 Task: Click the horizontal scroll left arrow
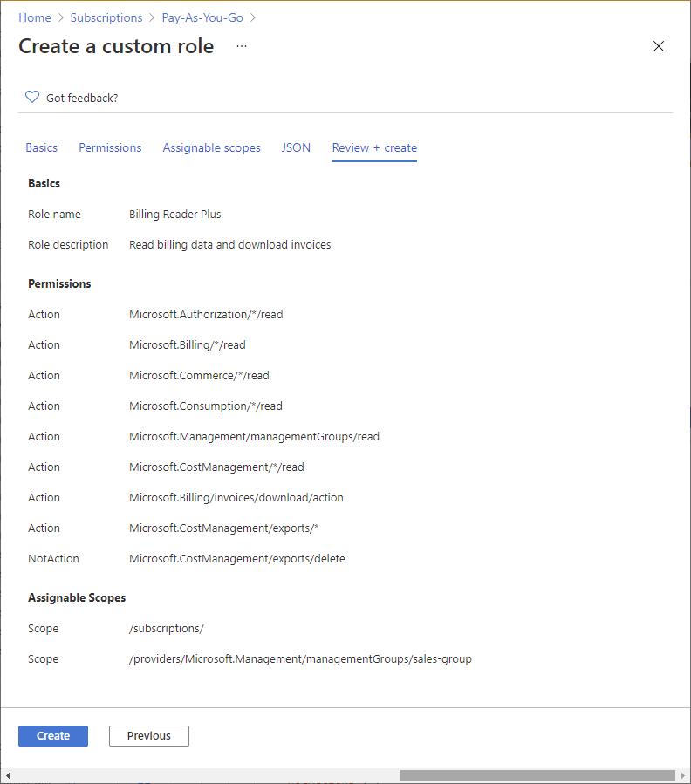(x=8, y=775)
